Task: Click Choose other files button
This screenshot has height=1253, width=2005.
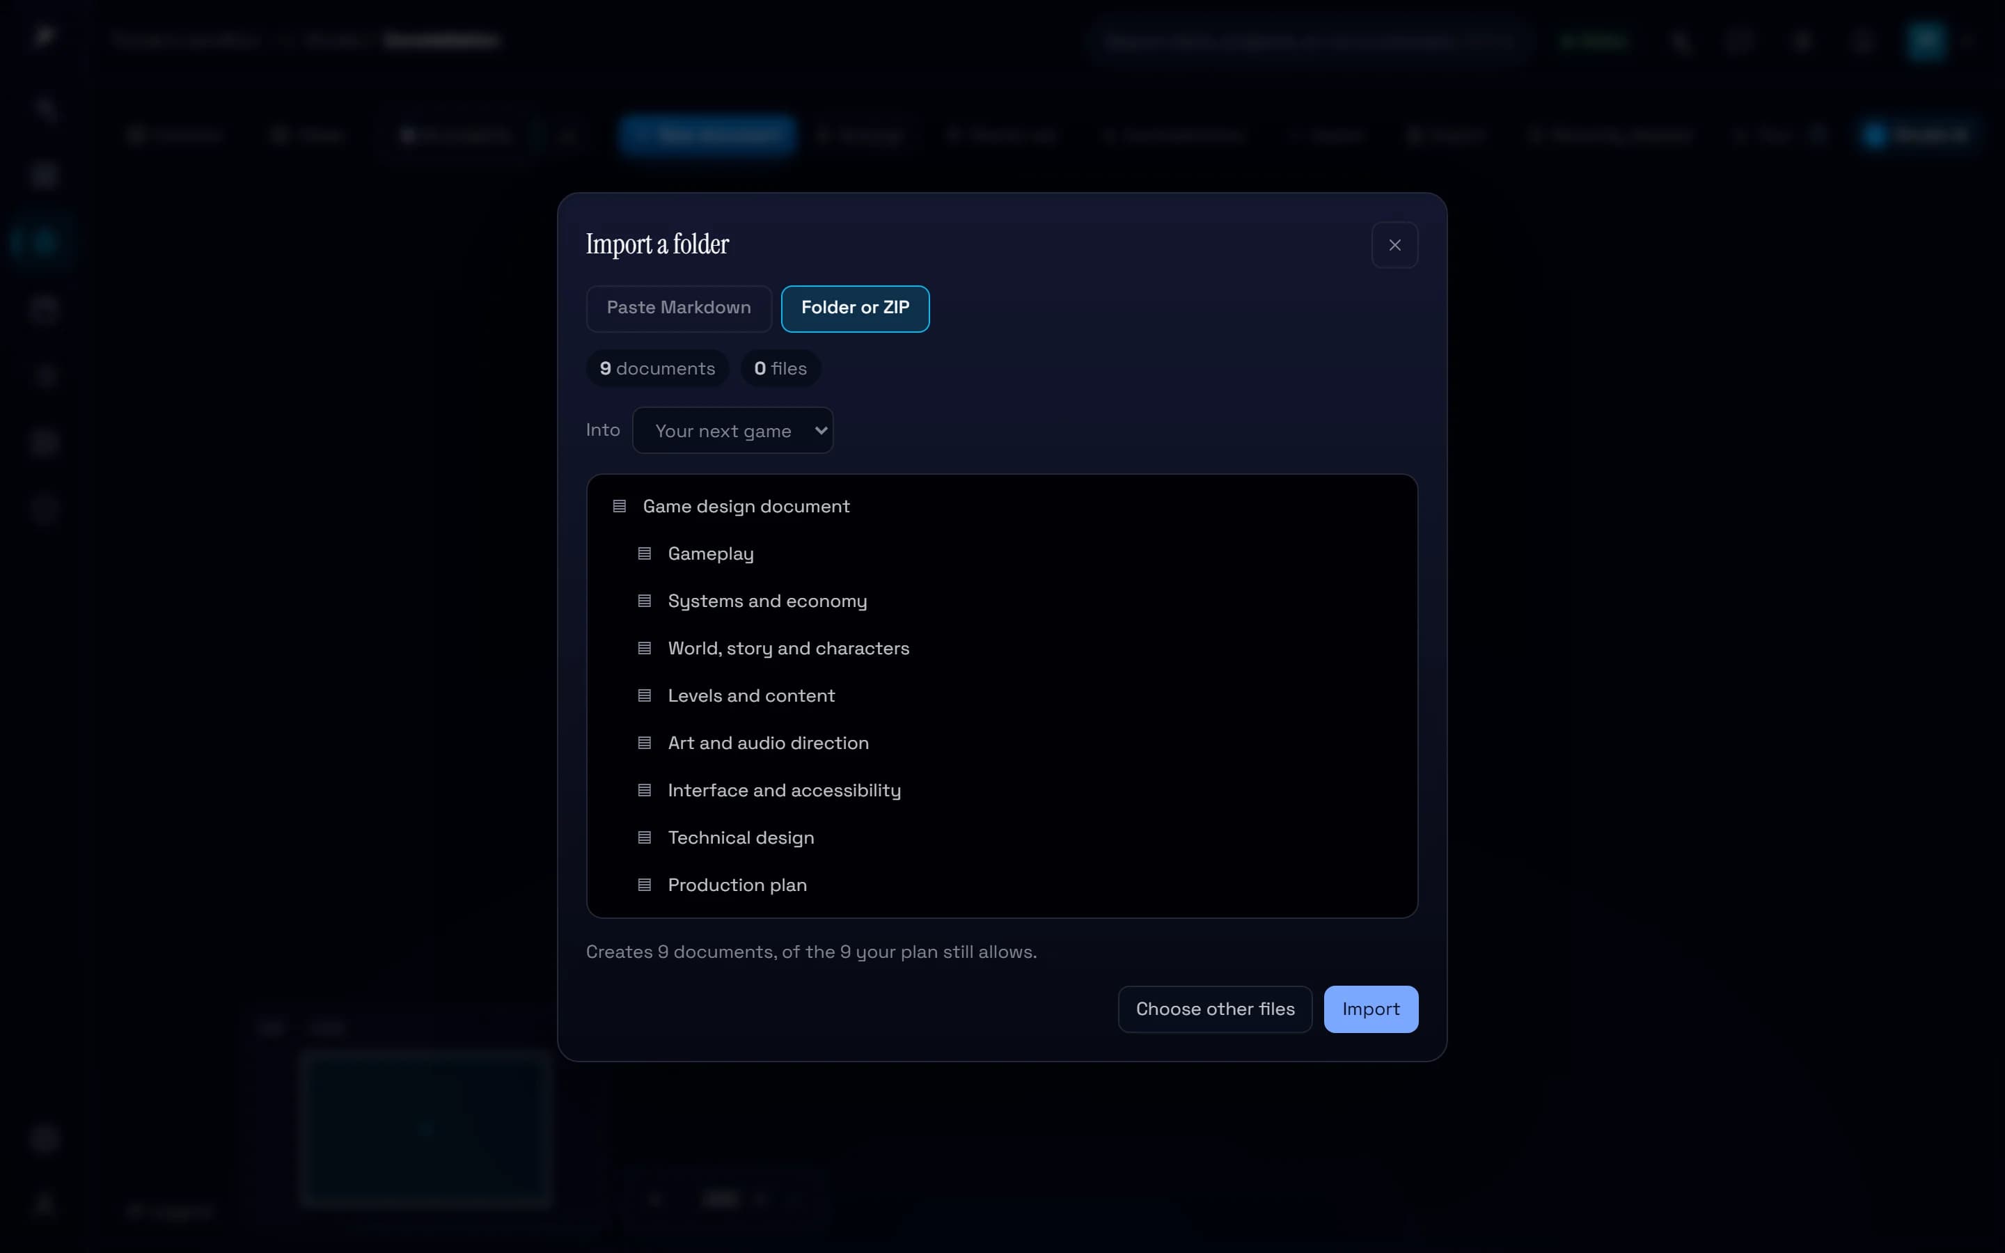Action: [1215, 1009]
